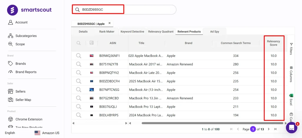Click the magnifier icon for B08376JQLJ

[x=78, y=107]
